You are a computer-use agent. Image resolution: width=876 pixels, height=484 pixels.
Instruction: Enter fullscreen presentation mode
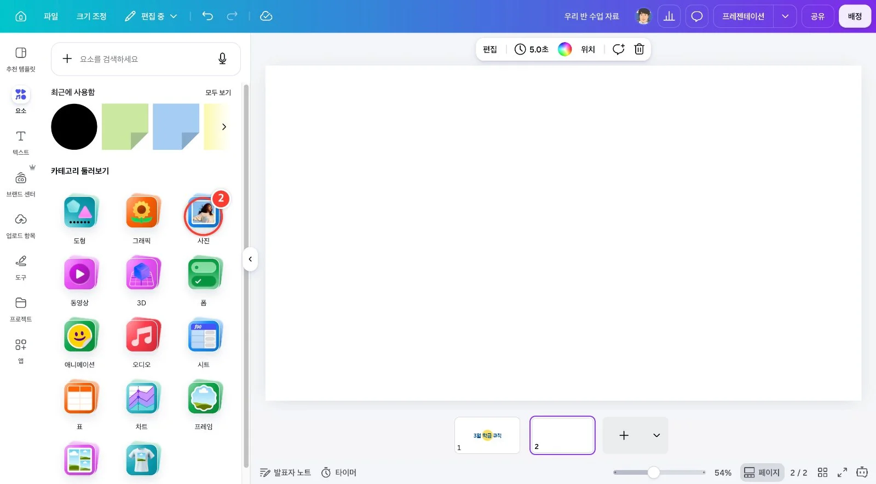tap(843, 473)
